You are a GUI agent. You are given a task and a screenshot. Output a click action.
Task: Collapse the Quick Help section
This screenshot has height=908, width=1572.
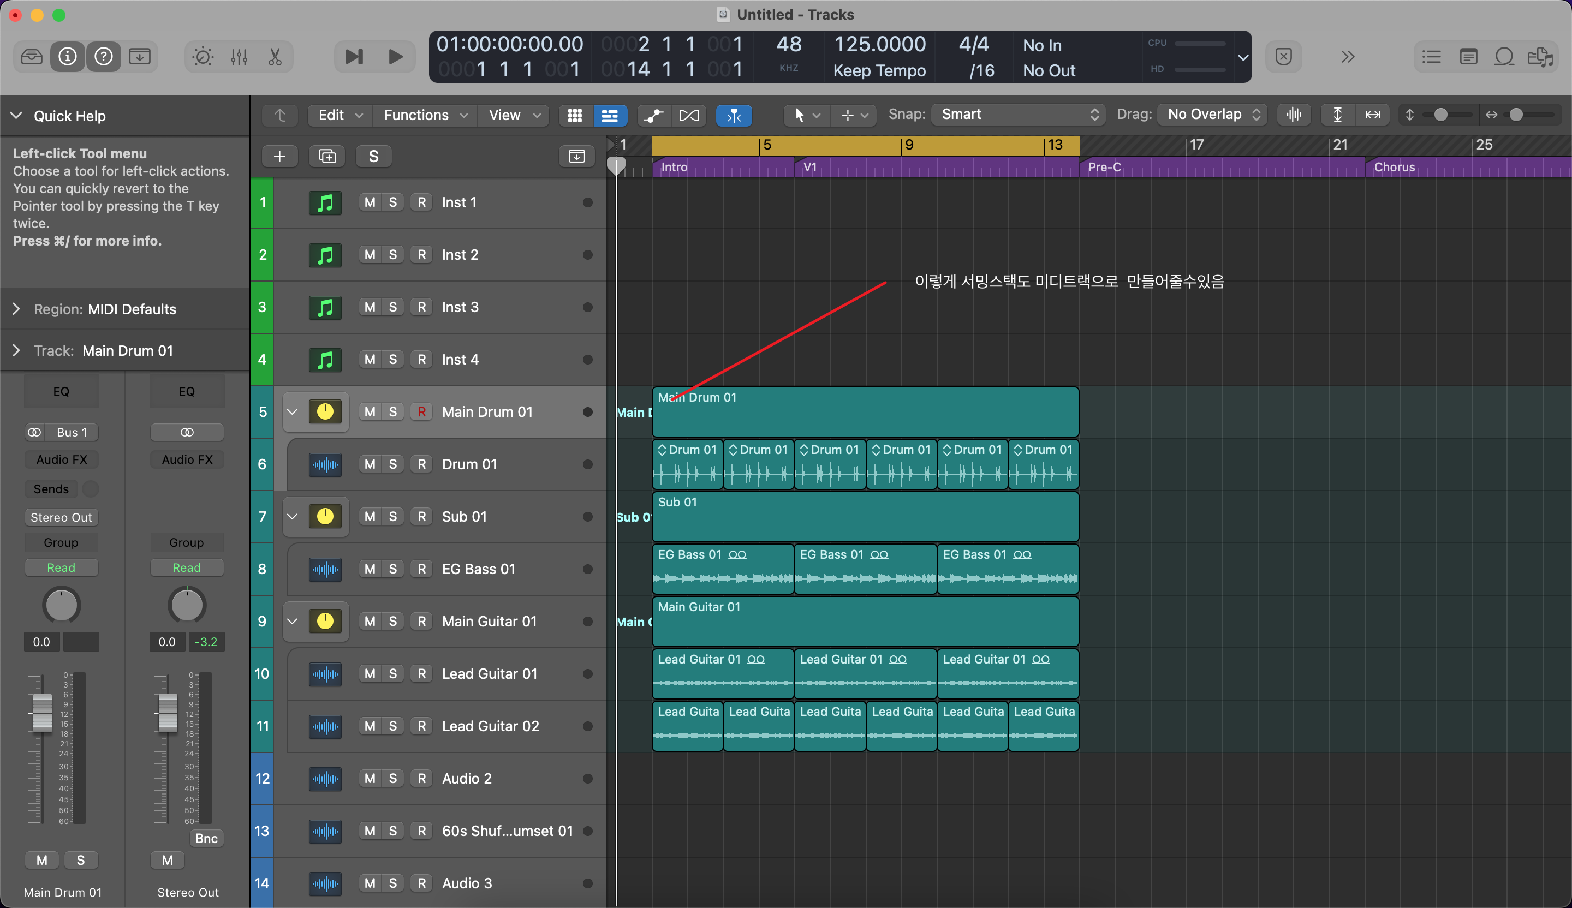(17, 115)
